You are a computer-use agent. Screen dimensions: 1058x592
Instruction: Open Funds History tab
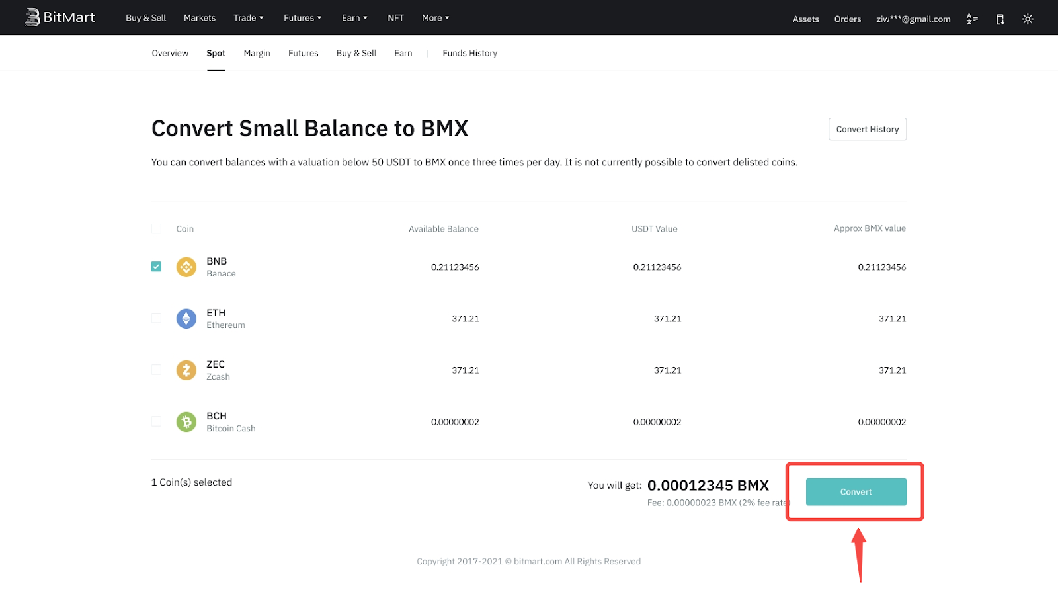click(x=470, y=53)
